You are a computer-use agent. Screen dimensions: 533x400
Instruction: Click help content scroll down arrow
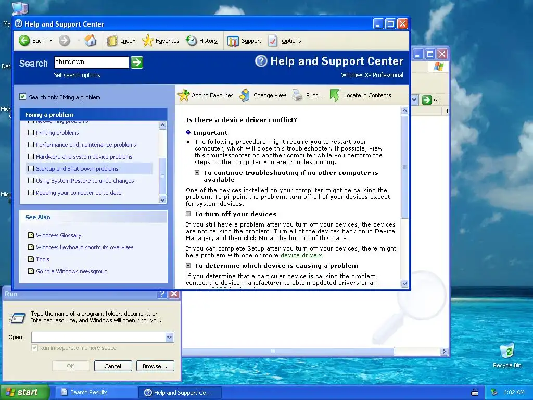[404, 283]
